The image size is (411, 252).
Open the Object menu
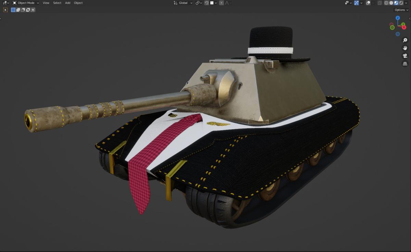coord(78,3)
